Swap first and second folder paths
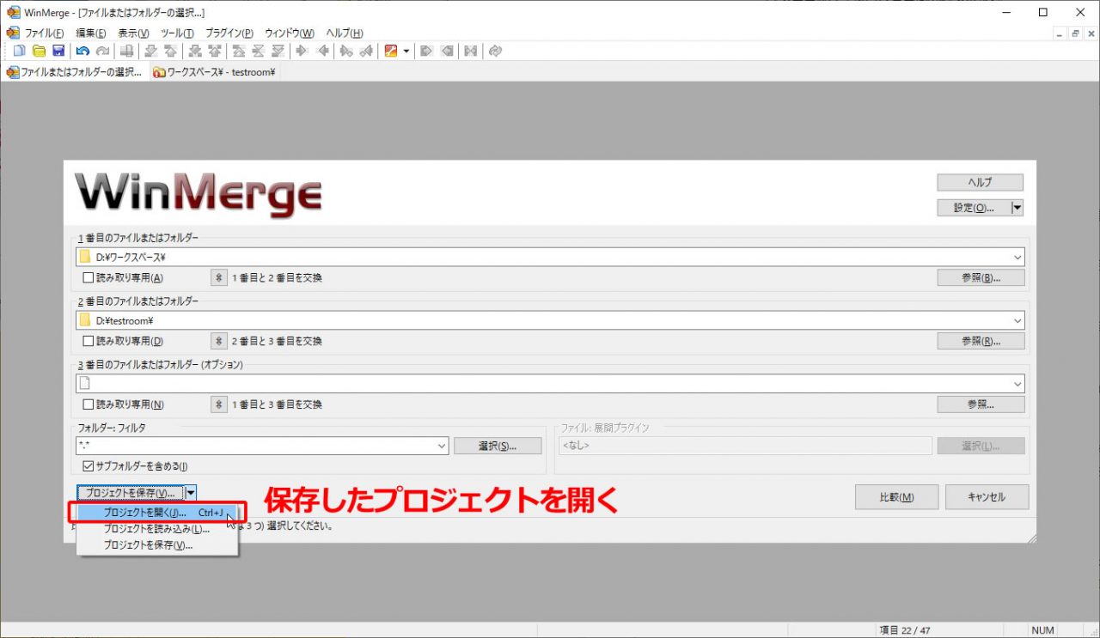 (218, 277)
